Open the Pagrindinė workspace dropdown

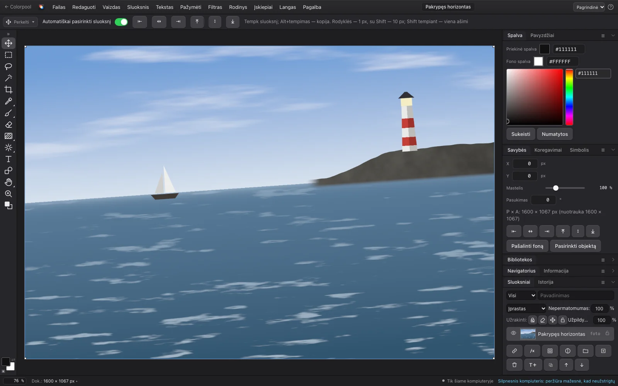point(589,7)
